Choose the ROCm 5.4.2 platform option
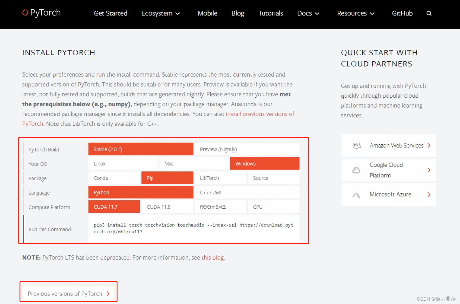The image size is (460, 304). click(x=220, y=207)
